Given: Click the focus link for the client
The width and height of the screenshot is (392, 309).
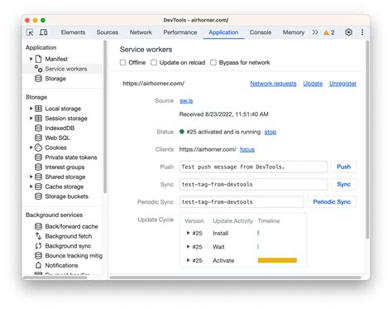Looking at the screenshot, I should coord(247,149).
